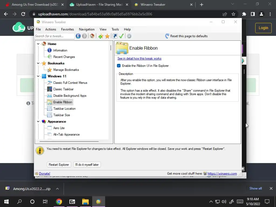
Task: Reload the Chrome page
Action: [x=23, y=14]
